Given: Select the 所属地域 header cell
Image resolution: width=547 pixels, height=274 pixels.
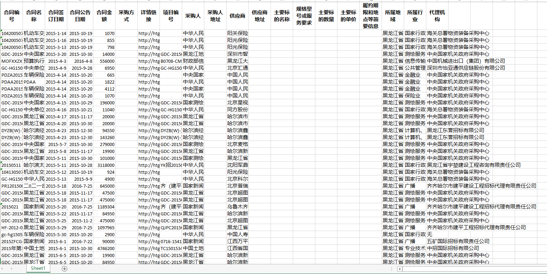Looking at the screenshot, I should tap(393, 16).
